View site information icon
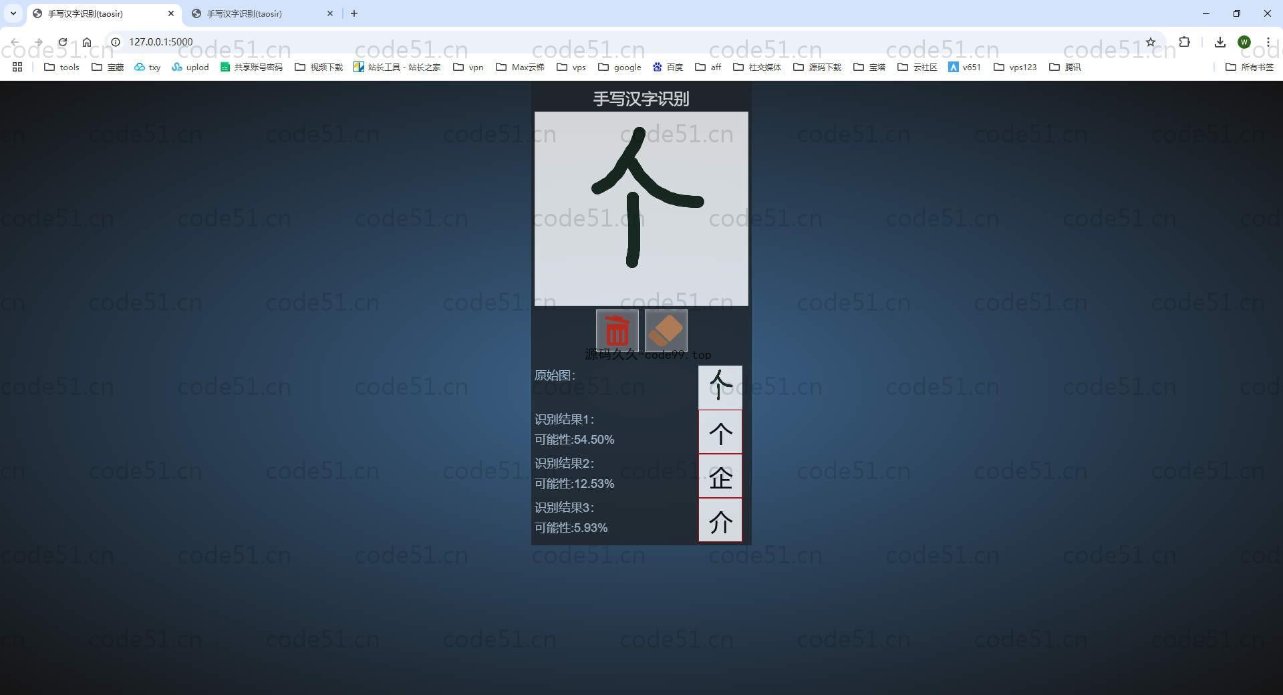1283x695 pixels. 116,41
